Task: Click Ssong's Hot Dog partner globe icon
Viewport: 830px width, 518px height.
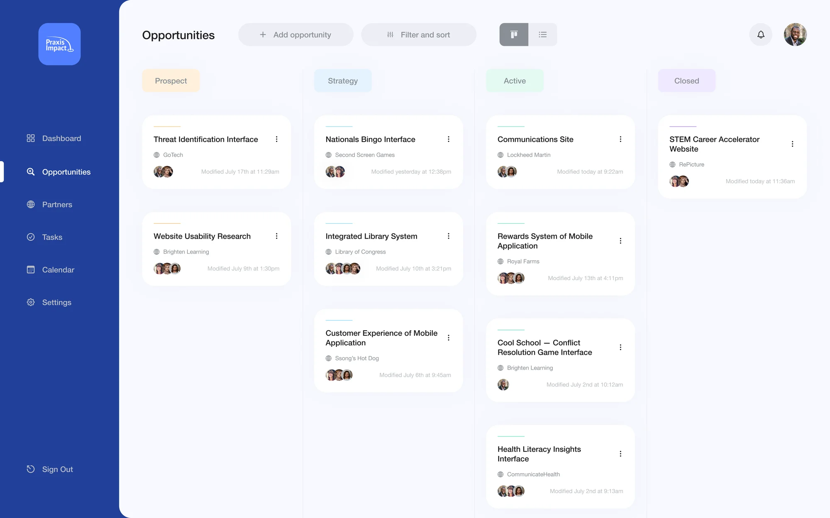Action: pyautogui.click(x=329, y=358)
